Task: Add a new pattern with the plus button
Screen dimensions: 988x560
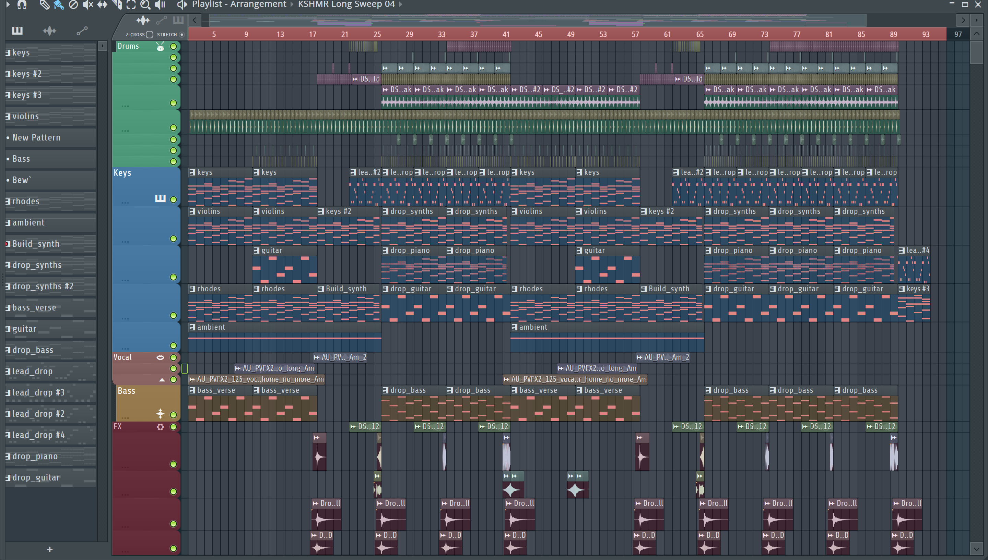Action: [50, 549]
